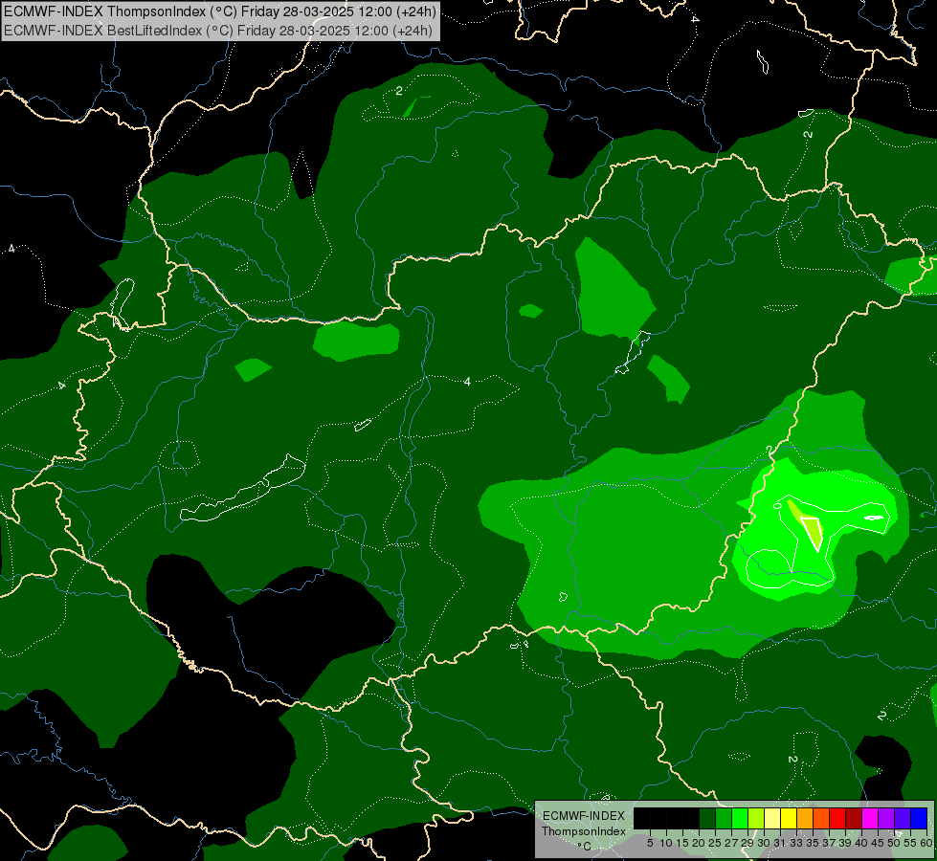937x861 pixels.
Task: Click the legend tick value 33
Action: click(x=796, y=843)
